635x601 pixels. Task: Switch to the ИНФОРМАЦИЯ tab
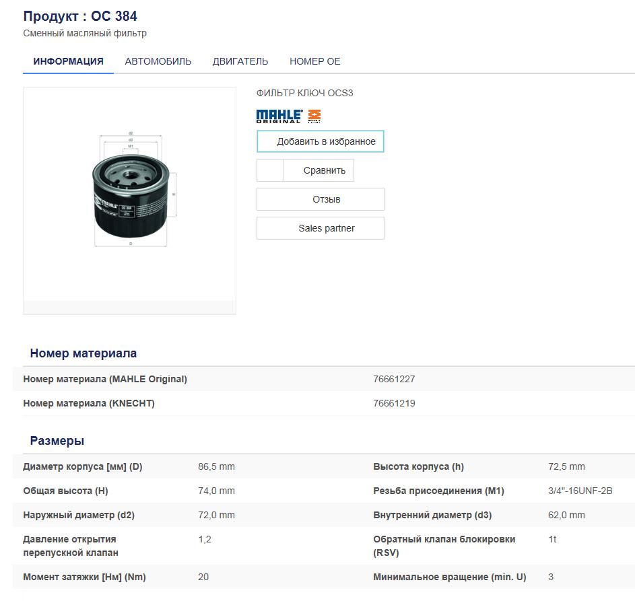pos(68,61)
